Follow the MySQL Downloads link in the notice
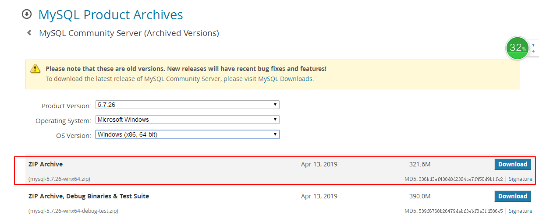This screenshot has width=539, height=222. [x=285, y=79]
